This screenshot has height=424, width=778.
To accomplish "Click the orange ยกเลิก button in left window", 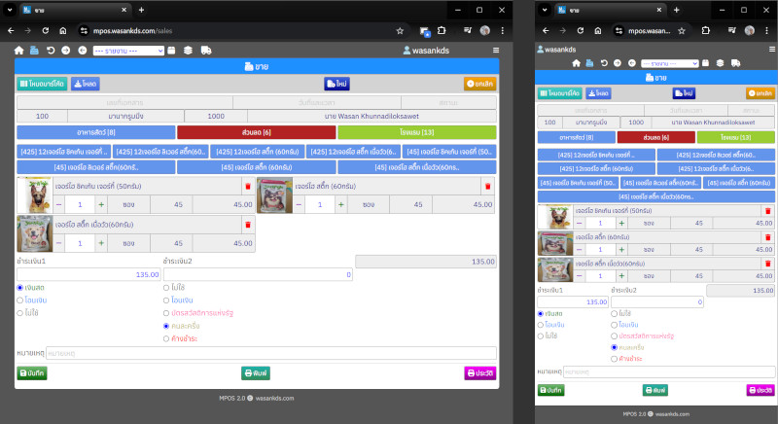I will coord(479,85).
